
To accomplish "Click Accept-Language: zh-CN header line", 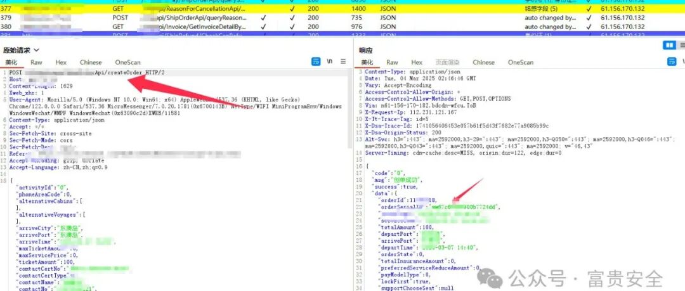I will pyautogui.click(x=58, y=167).
